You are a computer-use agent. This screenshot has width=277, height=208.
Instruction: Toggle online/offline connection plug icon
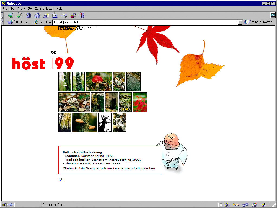(x=11, y=205)
